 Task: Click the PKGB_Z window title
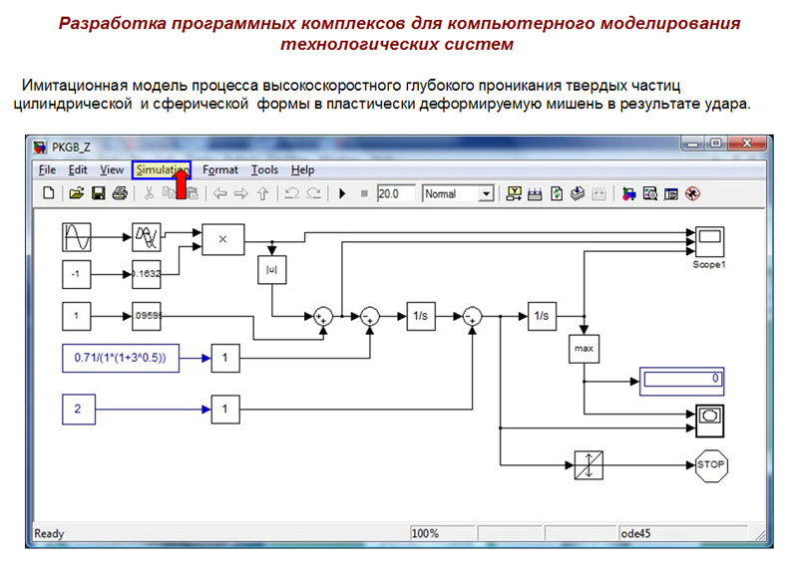pos(71,147)
